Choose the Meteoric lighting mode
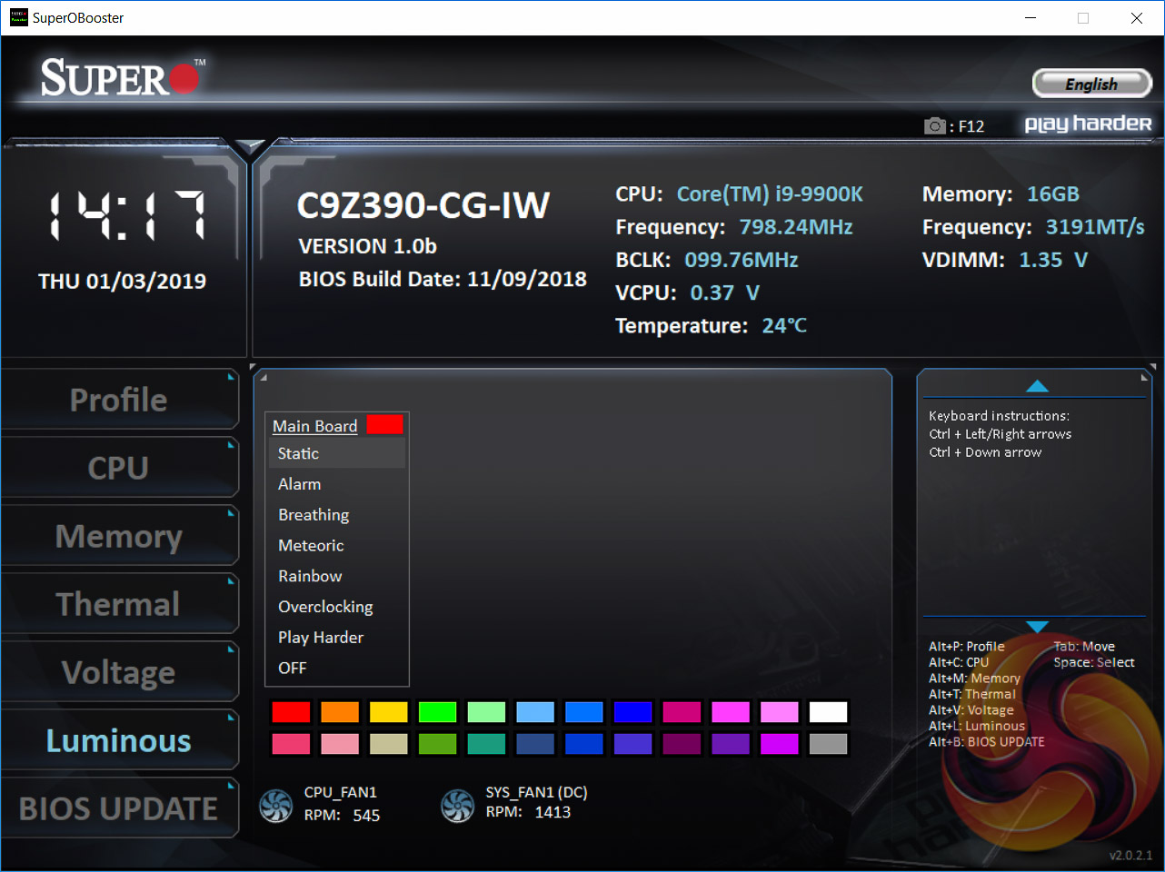This screenshot has height=872, width=1165. (x=337, y=545)
